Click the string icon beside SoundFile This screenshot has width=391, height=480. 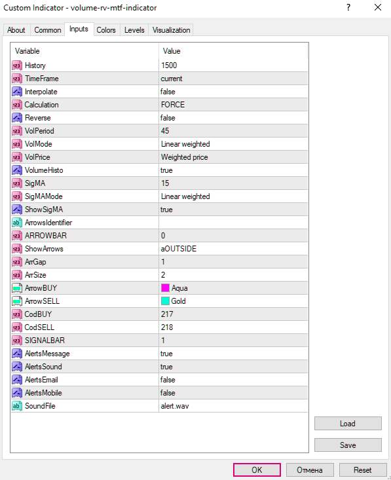click(17, 406)
